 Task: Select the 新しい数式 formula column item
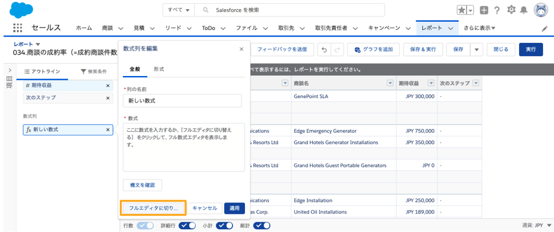(x=68, y=129)
